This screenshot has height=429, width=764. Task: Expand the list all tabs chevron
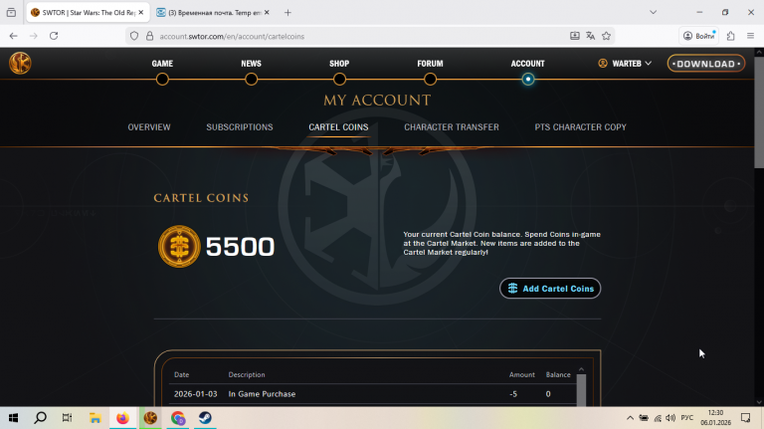click(653, 13)
